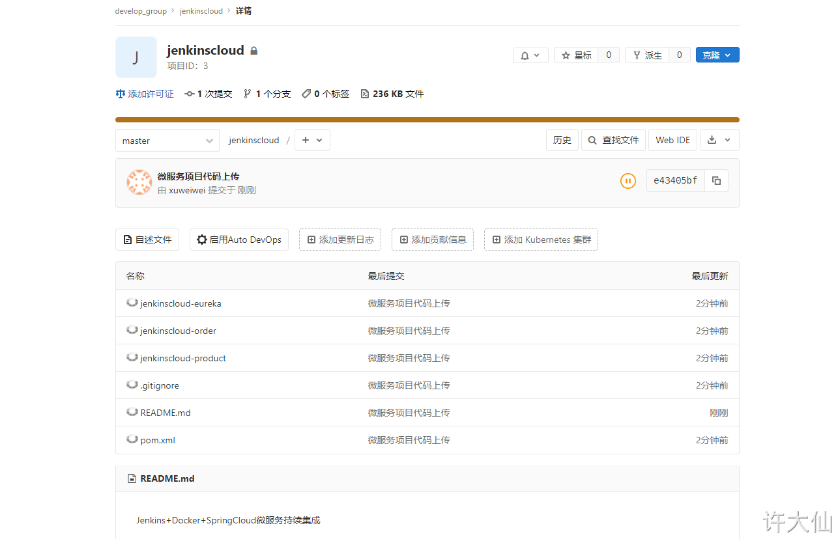Click the xuweiwei author avatar
Viewport: 838px width, 539px height.
[x=139, y=183]
